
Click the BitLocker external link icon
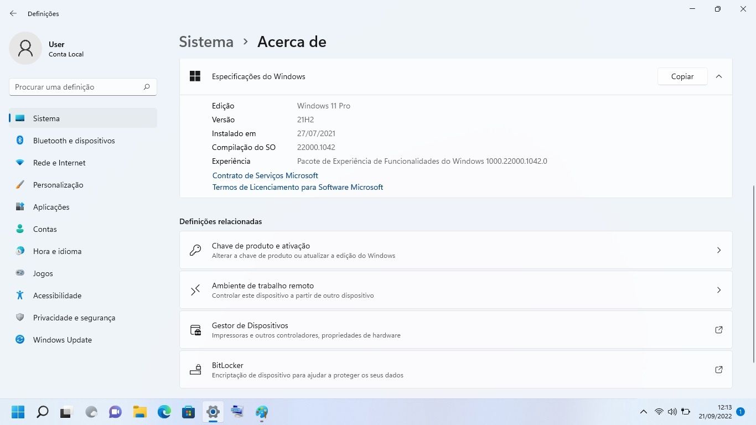(x=719, y=370)
